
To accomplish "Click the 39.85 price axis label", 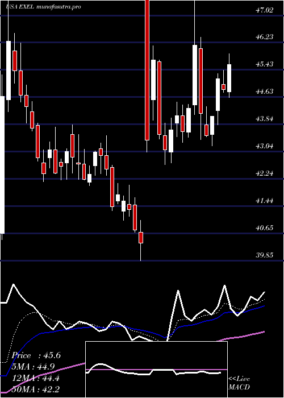I will (x=265, y=255).
